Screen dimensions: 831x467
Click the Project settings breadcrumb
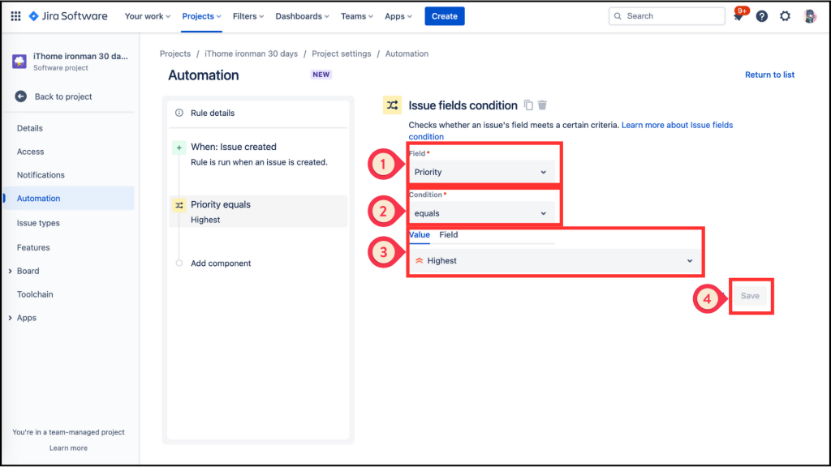(x=342, y=54)
